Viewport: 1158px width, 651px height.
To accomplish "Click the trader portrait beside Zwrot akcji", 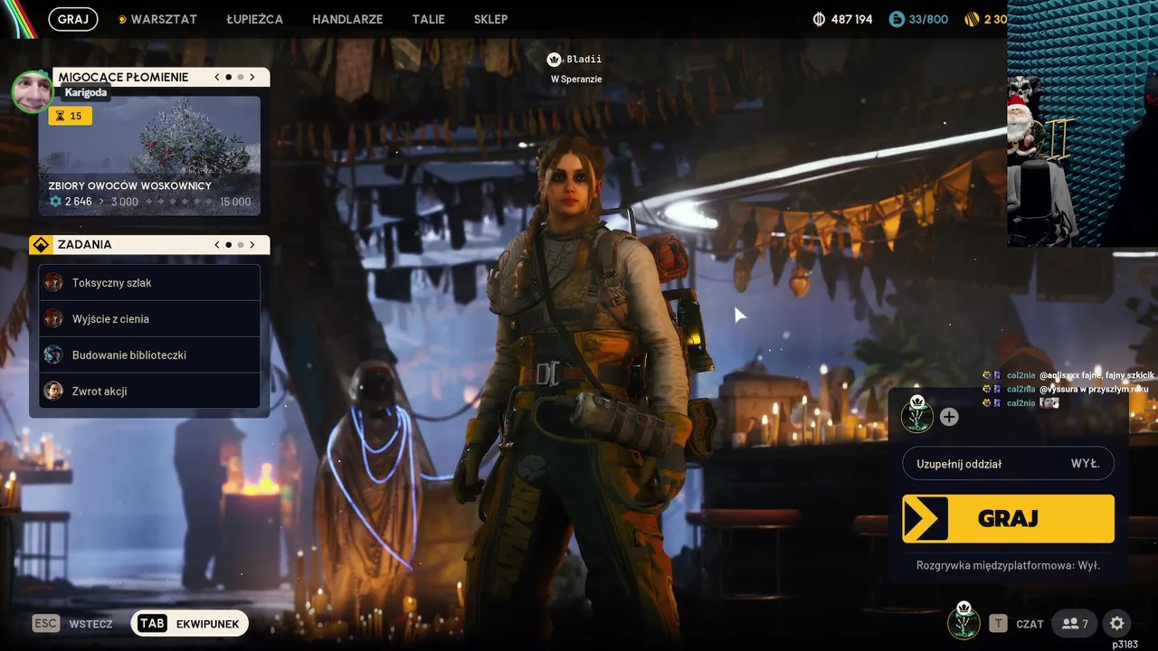I will tap(53, 392).
